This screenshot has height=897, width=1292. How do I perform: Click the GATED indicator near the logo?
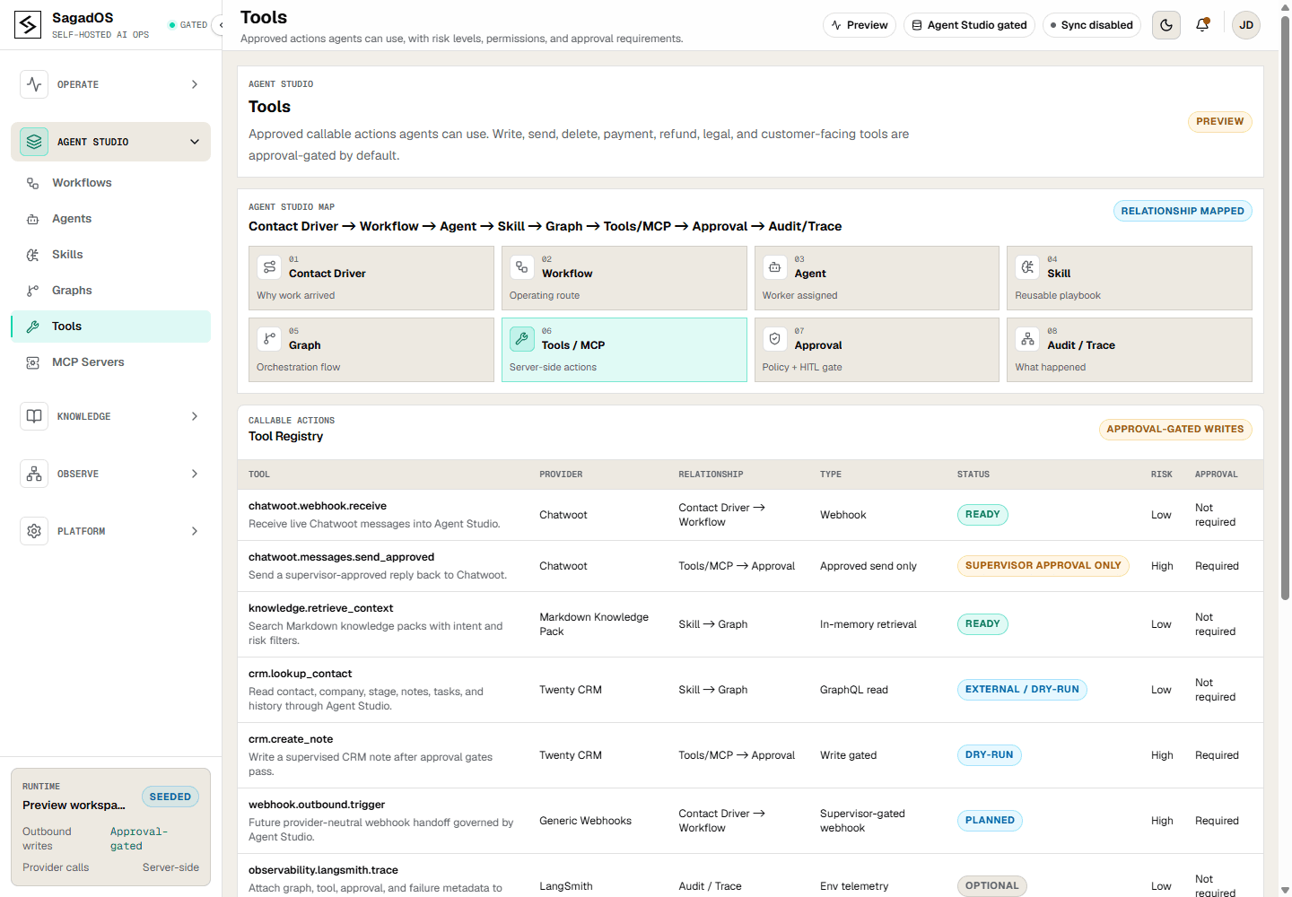[x=188, y=25]
